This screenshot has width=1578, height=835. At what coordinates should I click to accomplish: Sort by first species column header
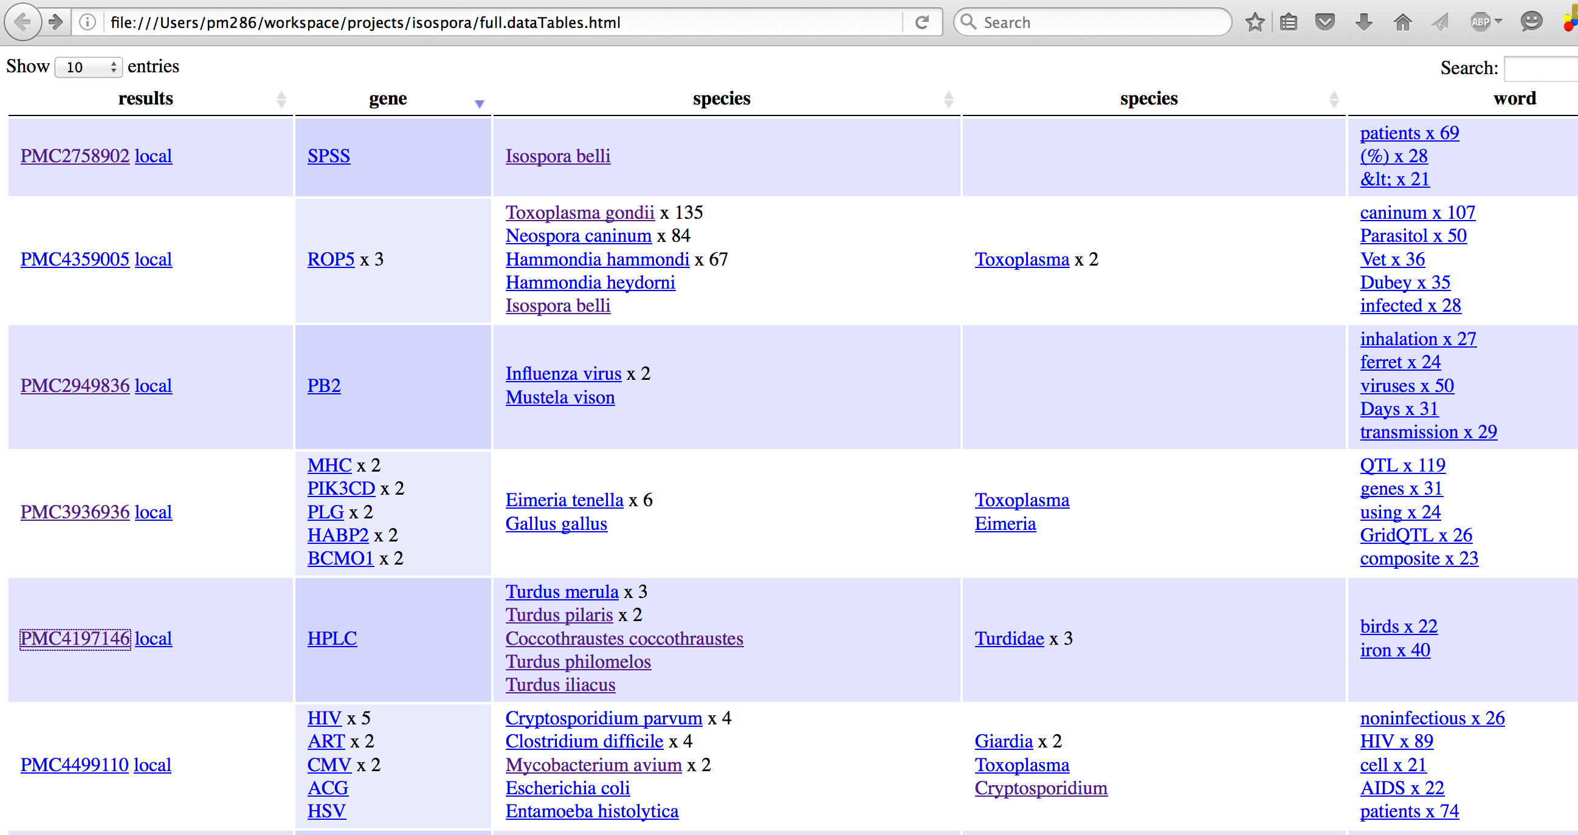pos(722,98)
